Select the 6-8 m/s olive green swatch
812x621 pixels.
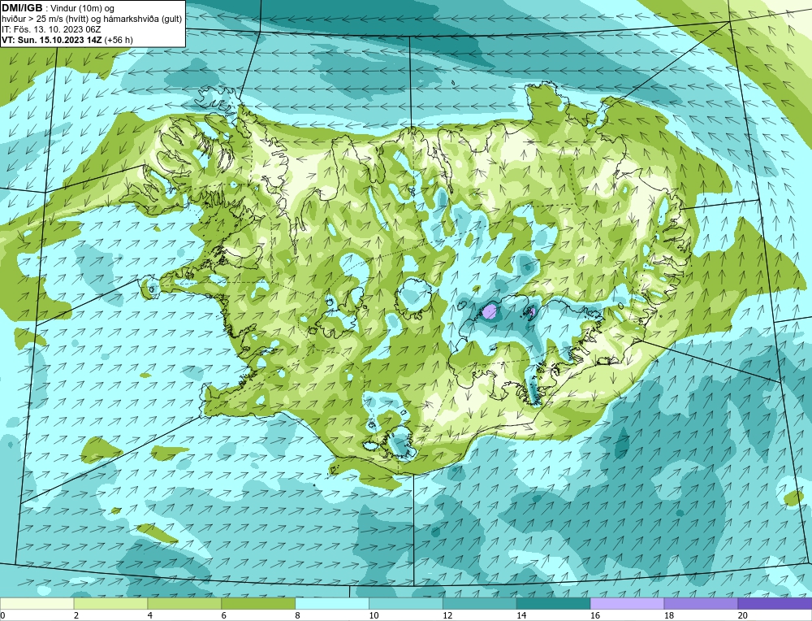(x=258, y=604)
